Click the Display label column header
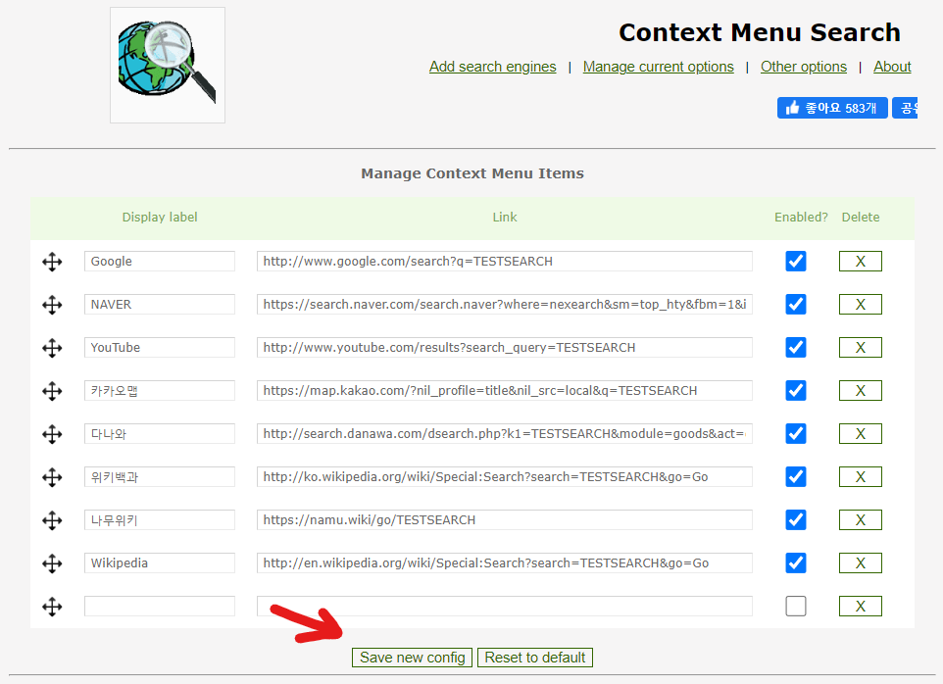The width and height of the screenshot is (943, 684). pos(160,218)
